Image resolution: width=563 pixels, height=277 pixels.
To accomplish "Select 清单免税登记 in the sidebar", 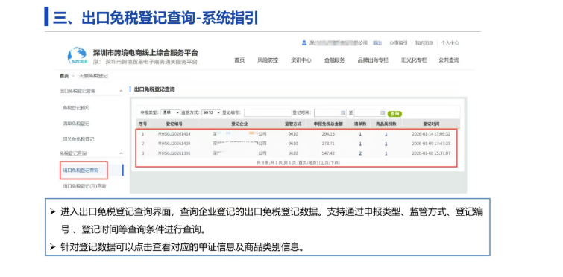I will pyautogui.click(x=76, y=124).
